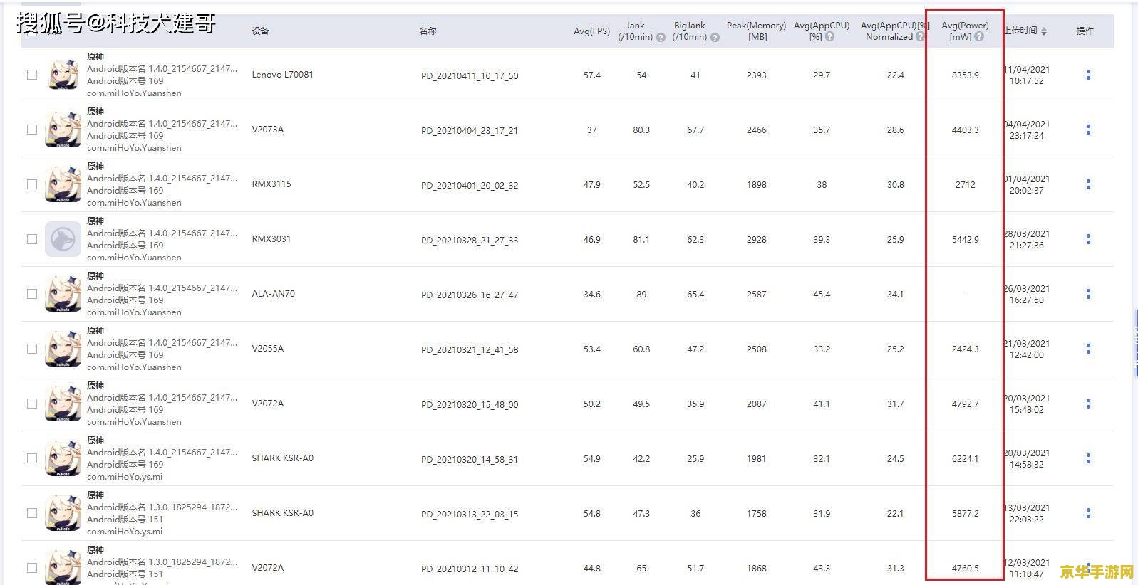Open help tooltip for Avg(AppCPU) [%]

[829, 37]
